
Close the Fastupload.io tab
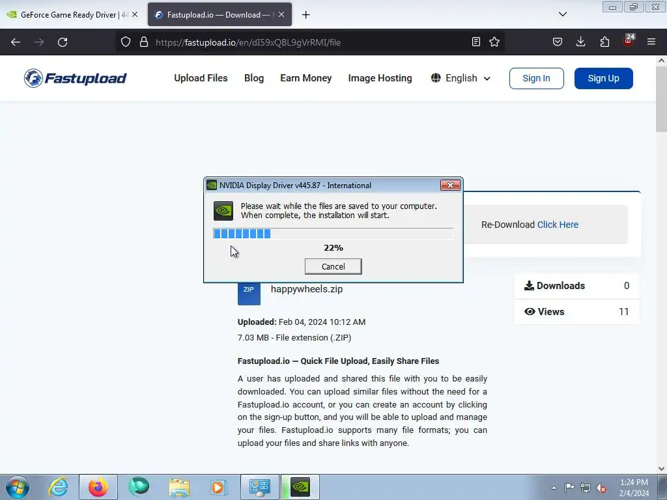pyautogui.click(x=281, y=14)
